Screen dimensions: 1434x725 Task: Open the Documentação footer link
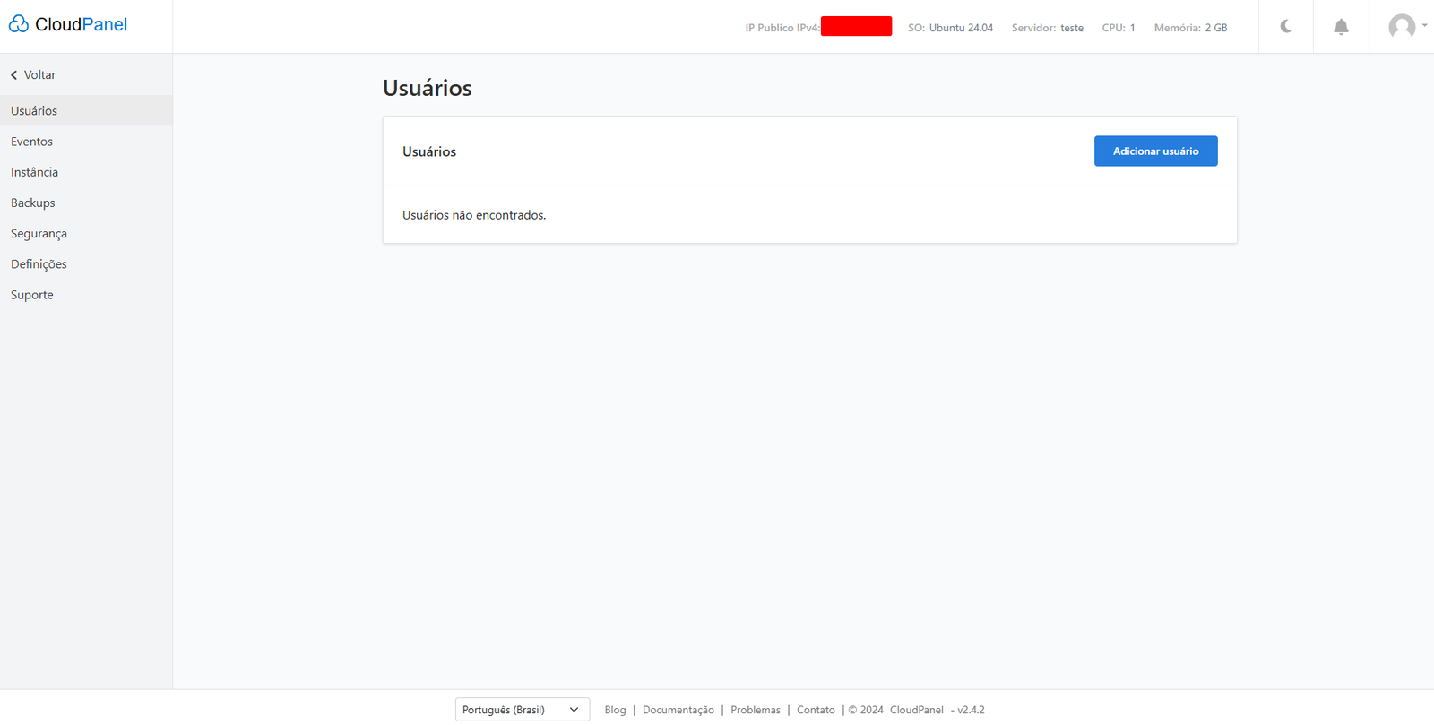(678, 710)
